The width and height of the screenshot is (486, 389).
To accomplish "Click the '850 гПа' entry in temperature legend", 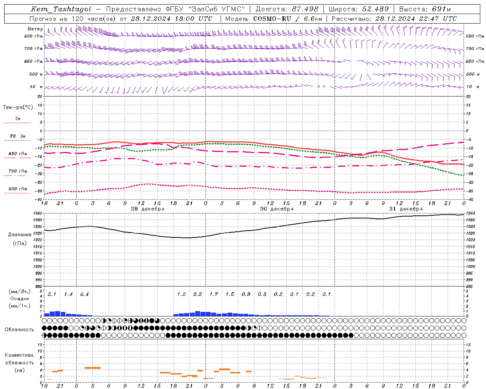I will [18, 154].
